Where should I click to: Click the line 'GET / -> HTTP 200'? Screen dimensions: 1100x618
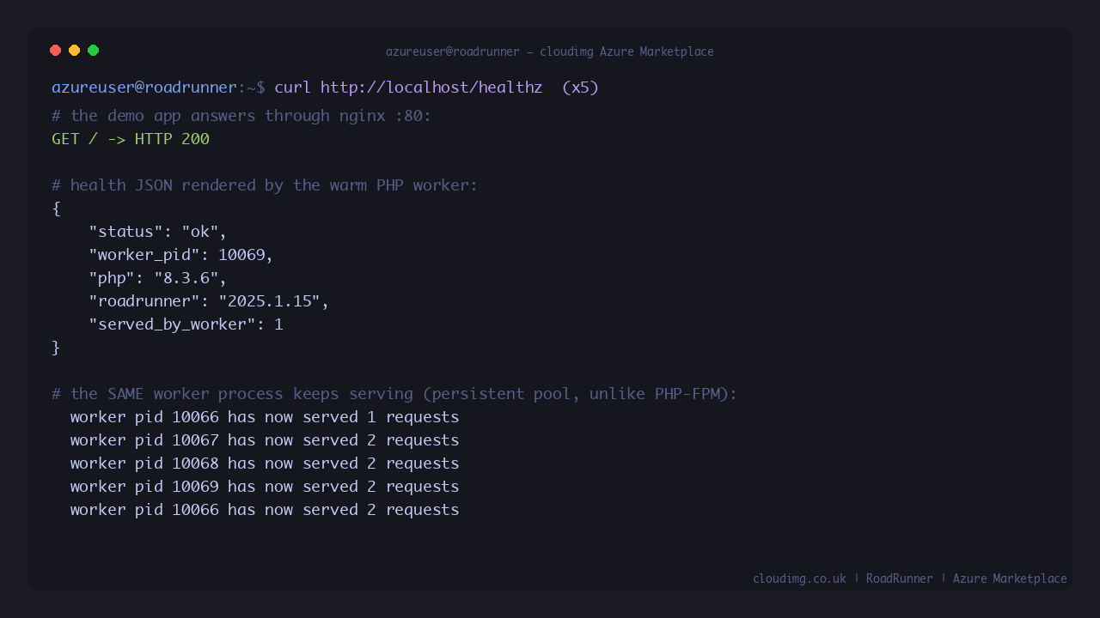[131, 139]
